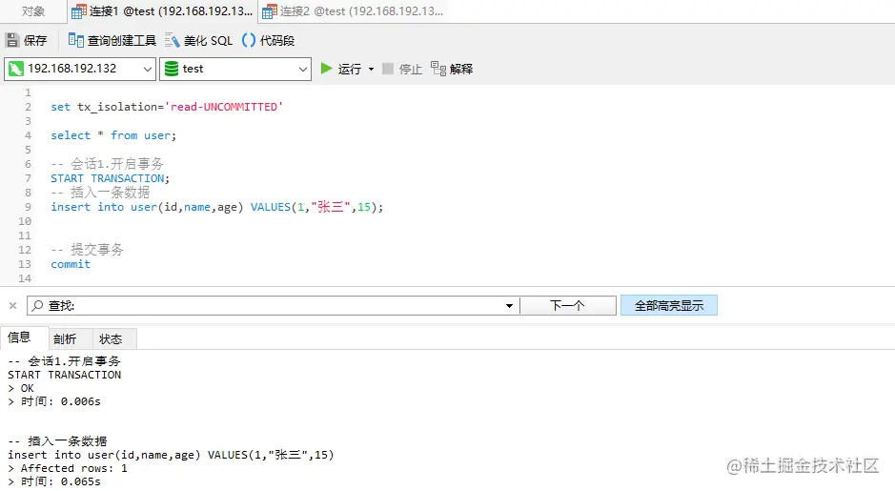Click "> OK" in the info output

(x=21, y=388)
